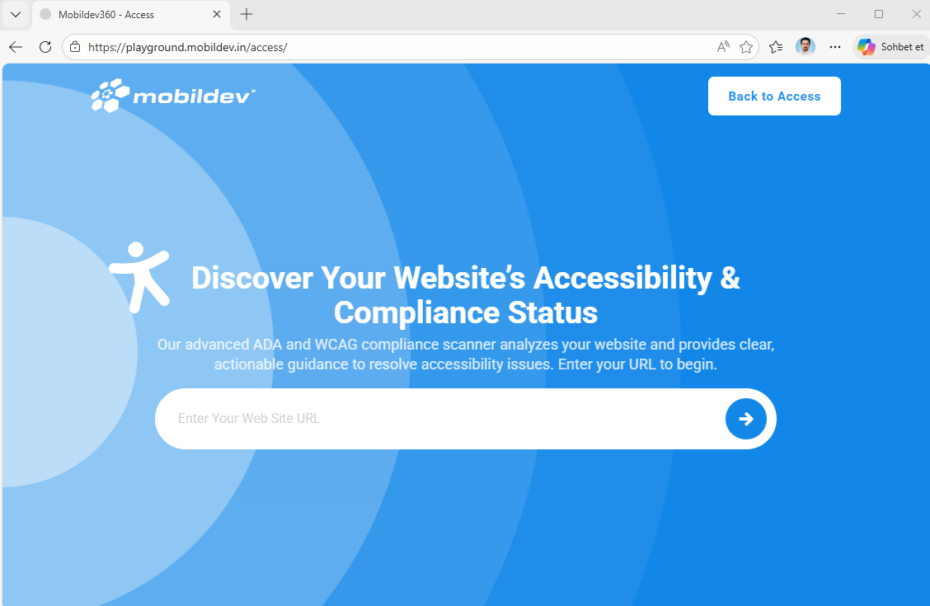The height and width of the screenshot is (606, 930).
Task: Open Copilot Sohbet et button
Action: (x=890, y=47)
